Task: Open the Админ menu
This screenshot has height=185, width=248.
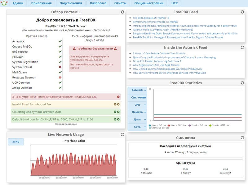Action: (18, 3)
